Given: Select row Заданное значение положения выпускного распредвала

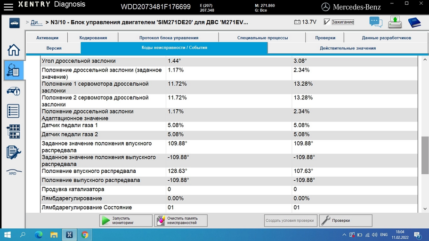Looking at the screenshot, I should [229, 161].
